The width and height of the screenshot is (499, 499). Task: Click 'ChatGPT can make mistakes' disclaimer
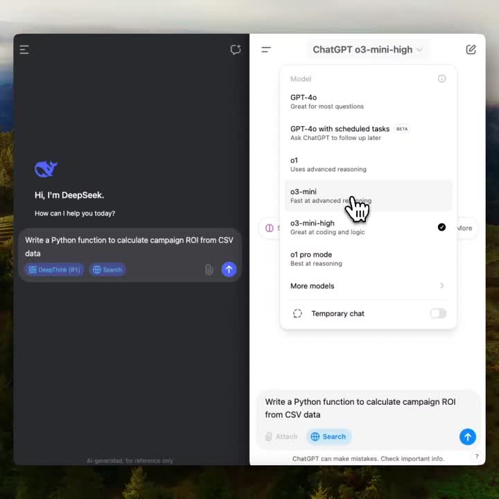tap(368, 459)
